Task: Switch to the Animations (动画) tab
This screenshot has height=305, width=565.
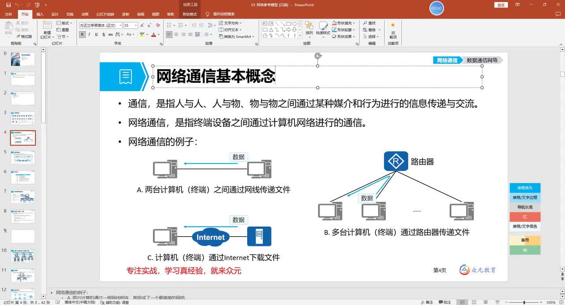Action: point(85,14)
